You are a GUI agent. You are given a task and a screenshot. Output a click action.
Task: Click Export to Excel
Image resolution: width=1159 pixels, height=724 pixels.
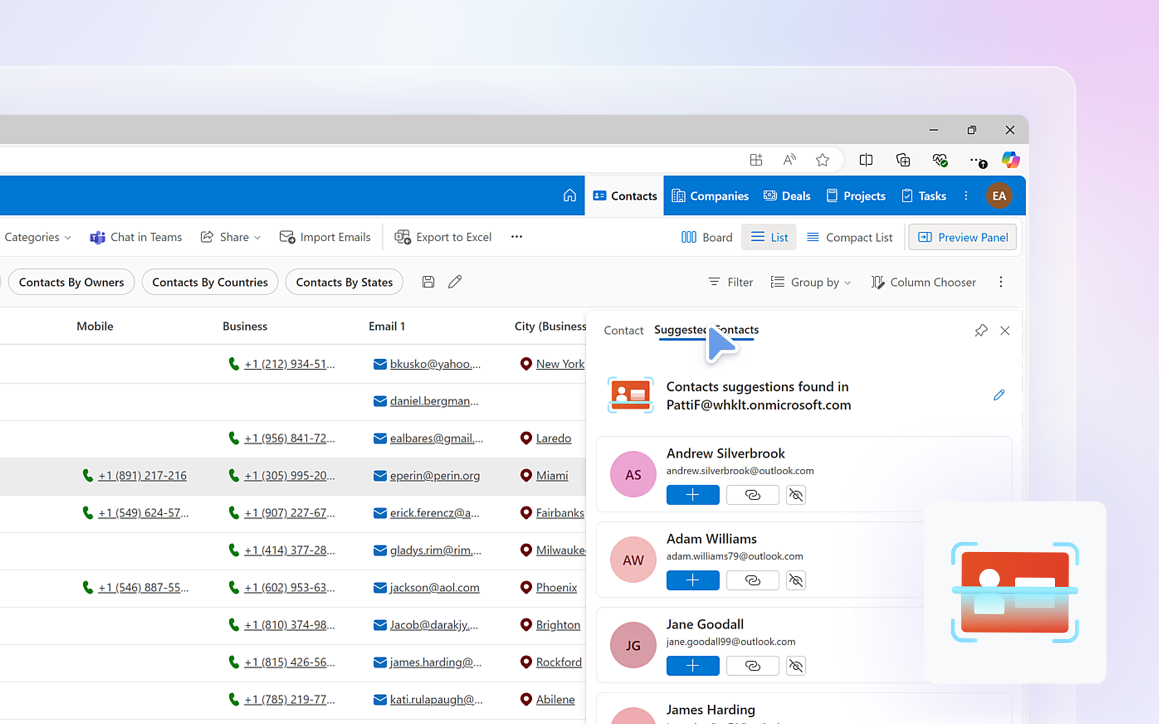[443, 237]
